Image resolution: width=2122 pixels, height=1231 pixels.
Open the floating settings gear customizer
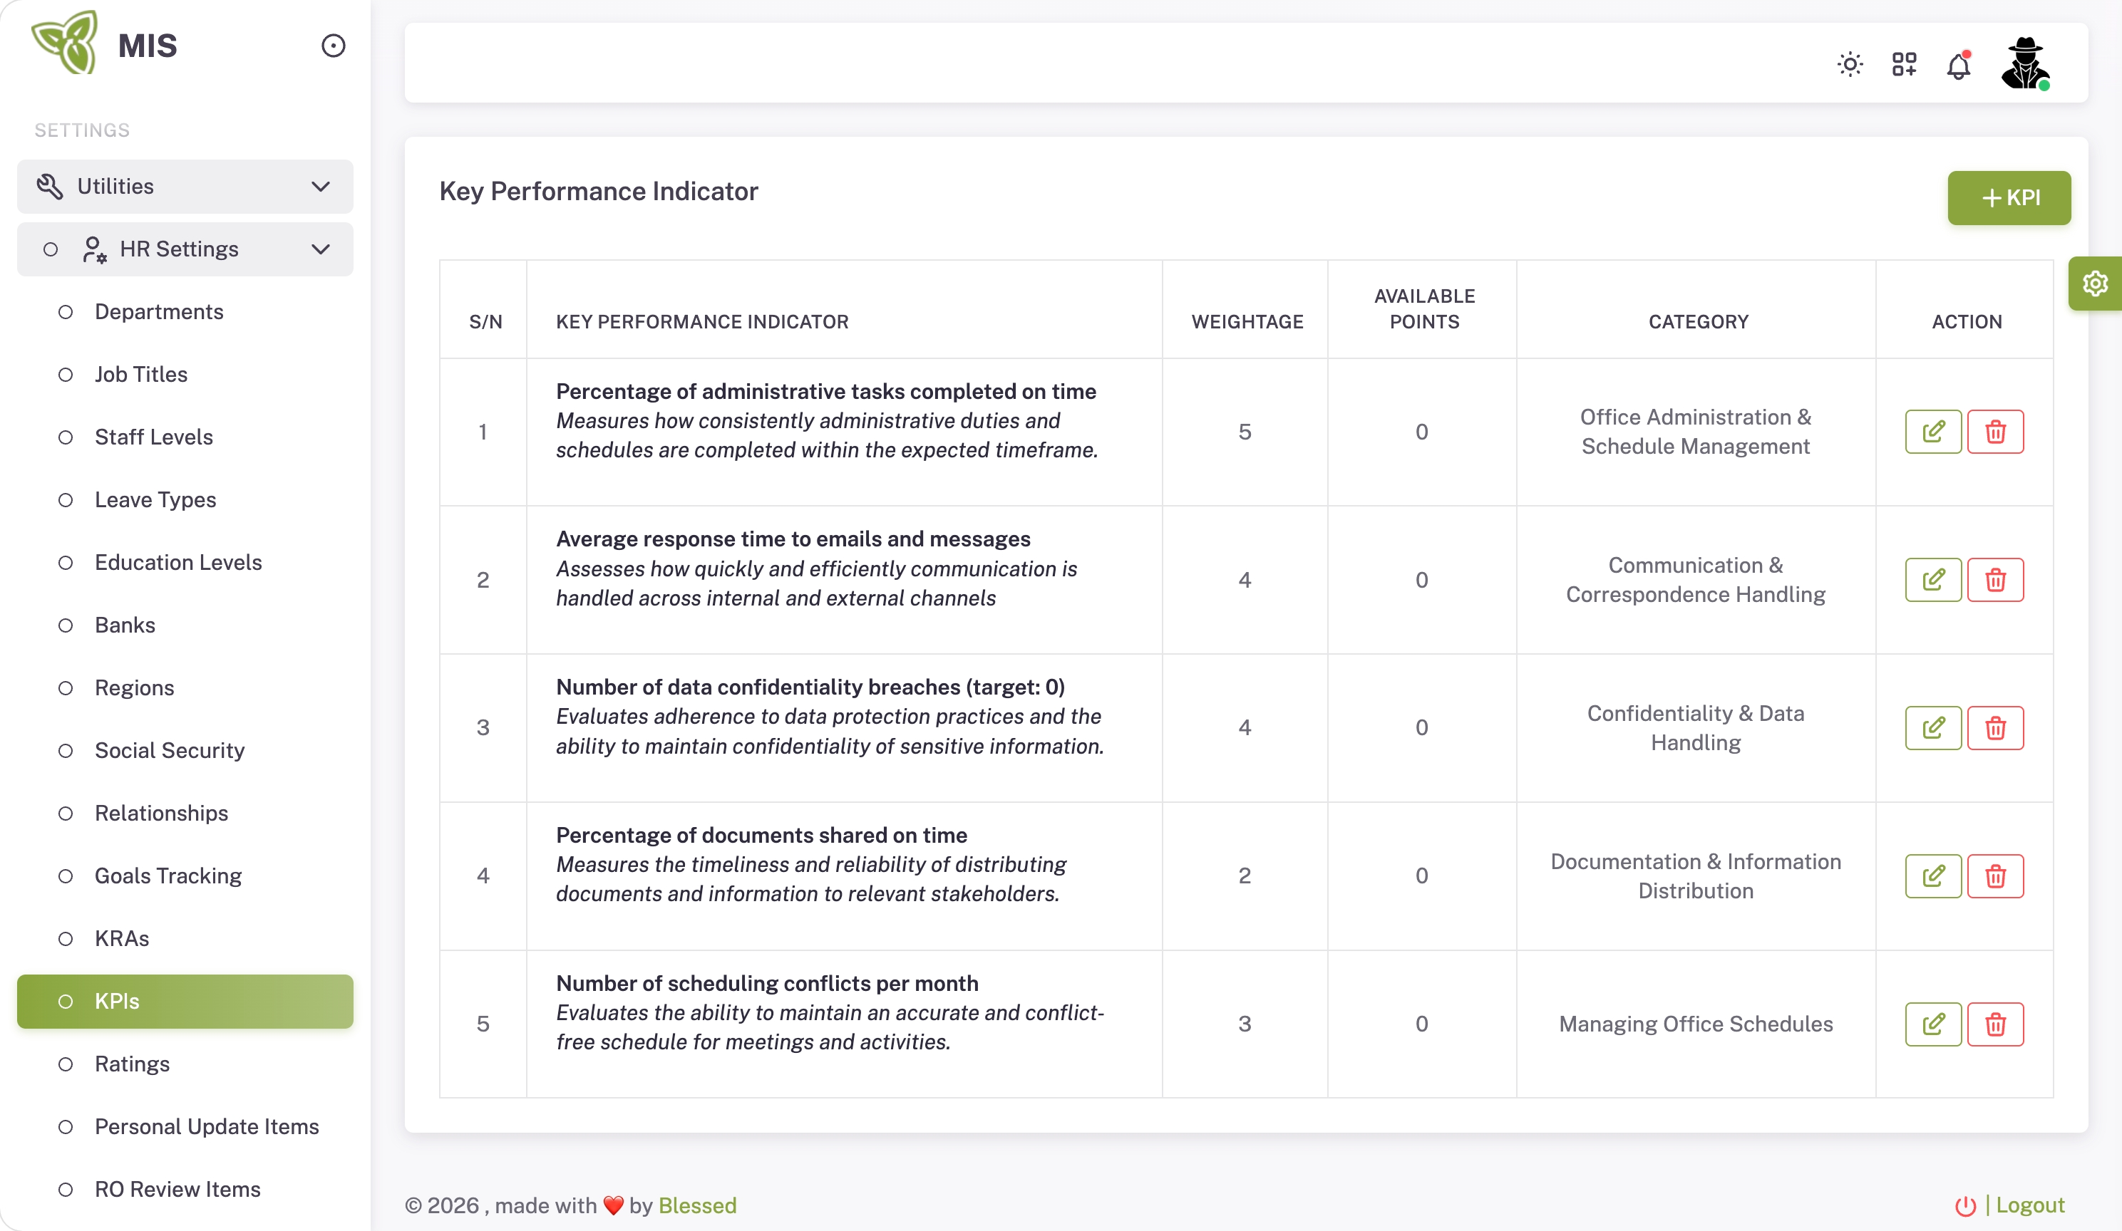tap(2095, 284)
